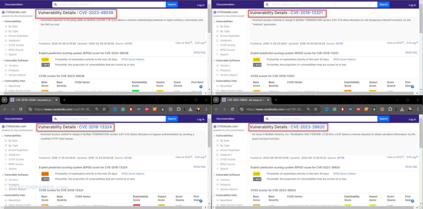Bookmark the CVE-2023-39620 page with the star
Viewport: 423px width, 209px height.
point(316,109)
